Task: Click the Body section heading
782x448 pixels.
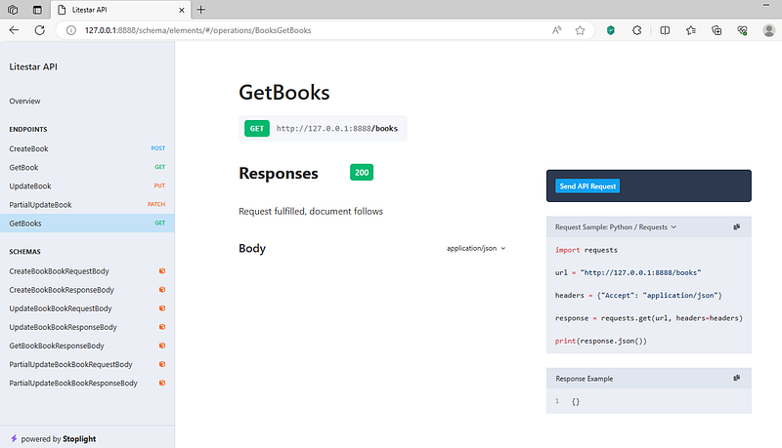Action: point(252,248)
